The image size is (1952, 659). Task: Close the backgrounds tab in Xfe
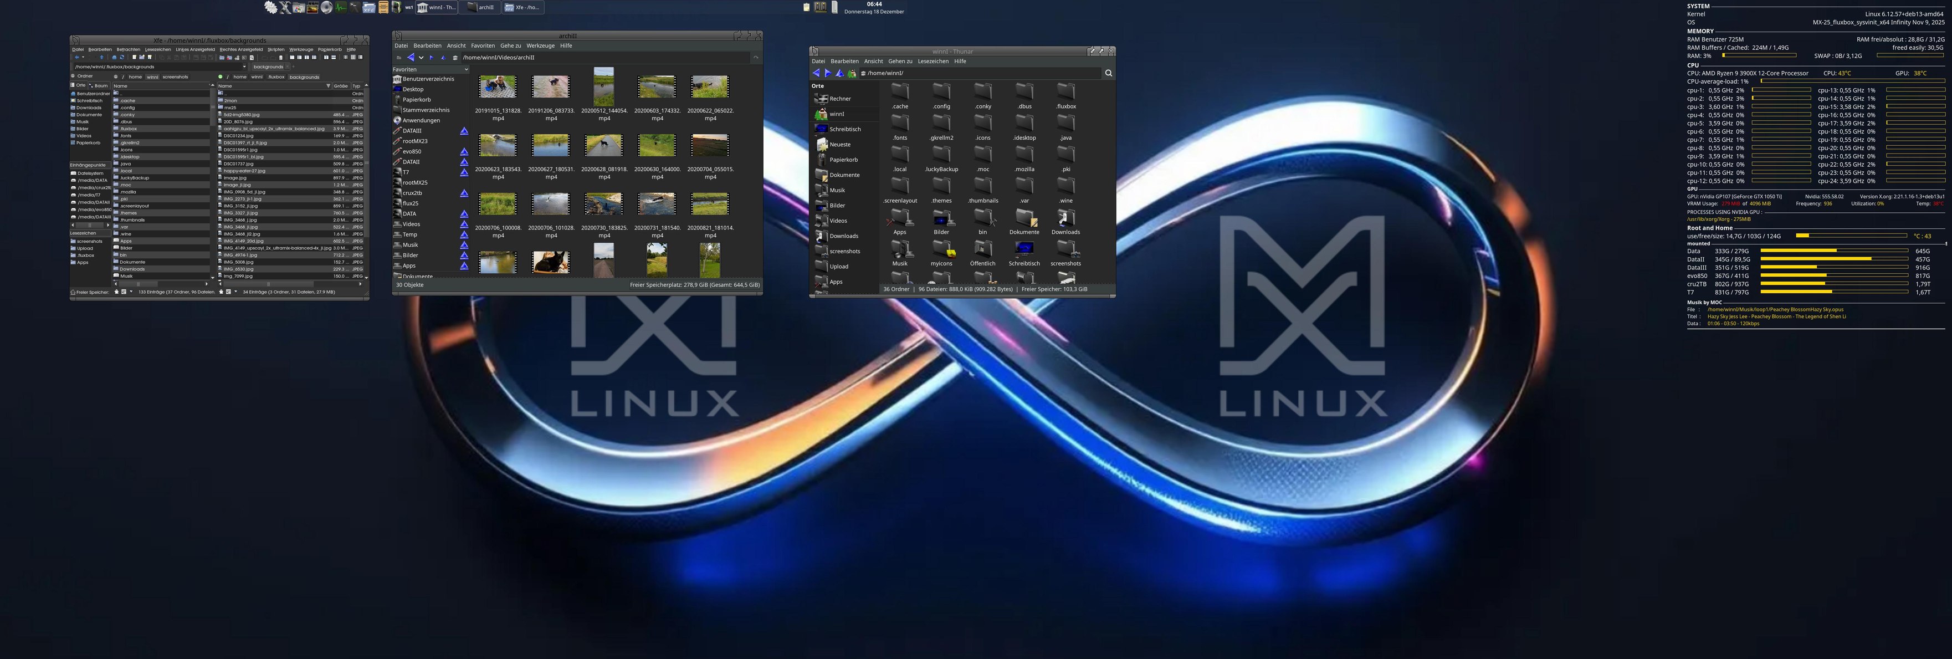(287, 67)
